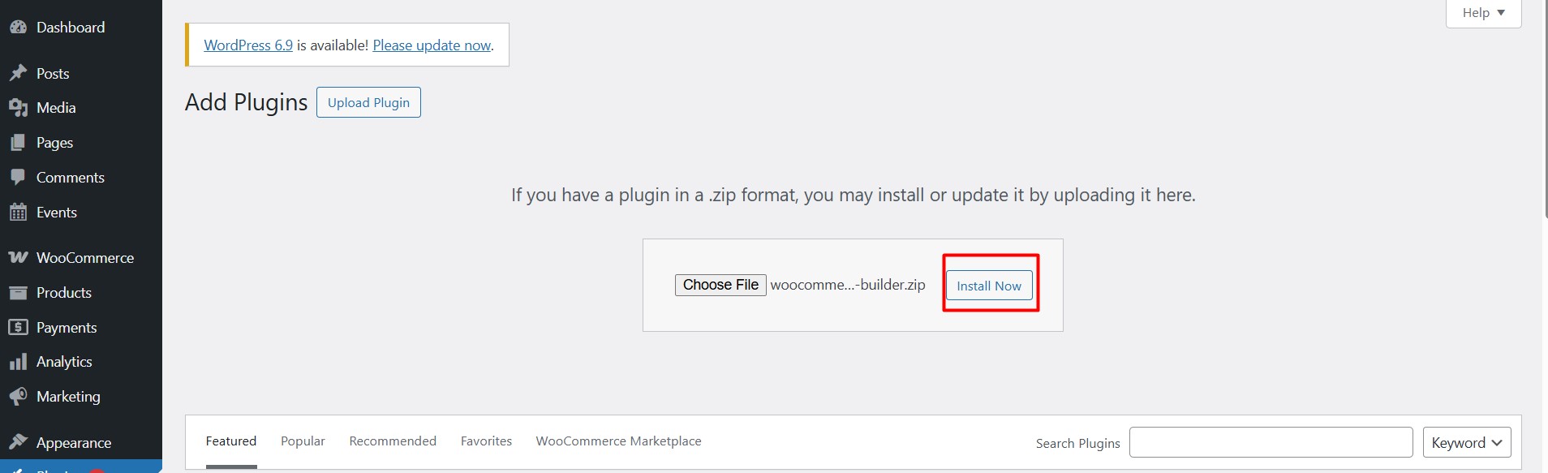Image resolution: width=1548 pixels, height=473 pixels.
Task: Click the WooCommerce logo icon
Action: pyautogui.click(x=18, y=258)
